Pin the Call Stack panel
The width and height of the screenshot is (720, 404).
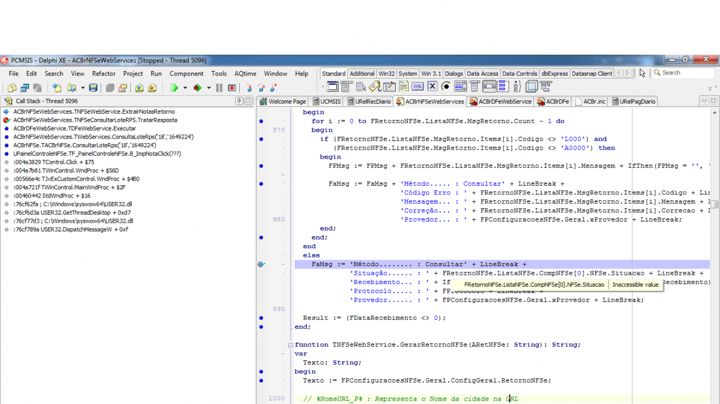[239, 101]
